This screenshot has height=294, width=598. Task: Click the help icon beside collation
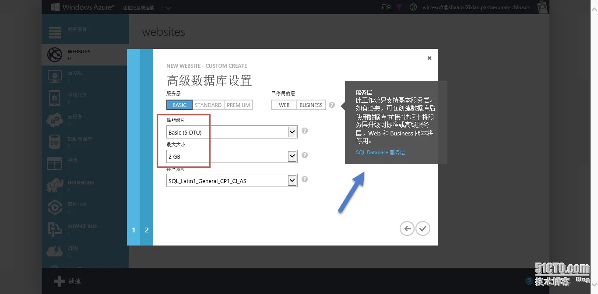pyautogui.click(x=305, y=179)
